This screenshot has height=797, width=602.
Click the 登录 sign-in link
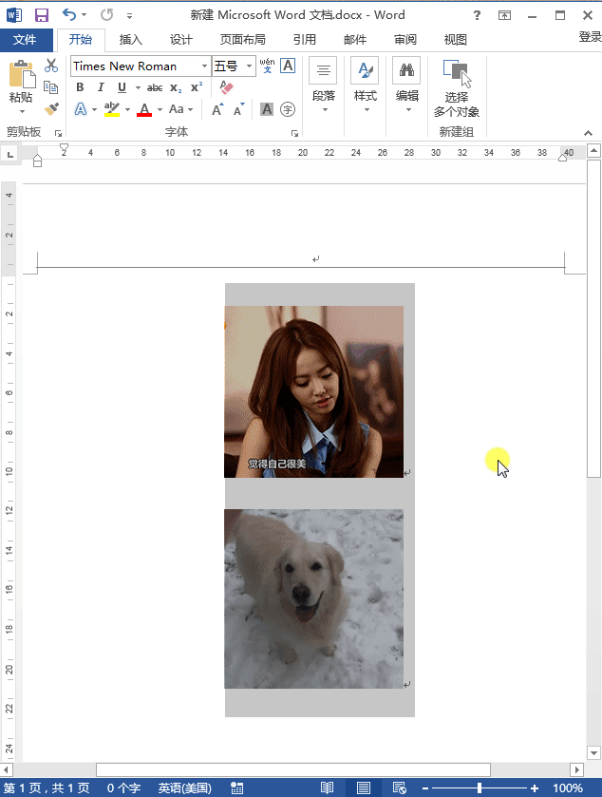pyautogui.click(x=590, y=37)
